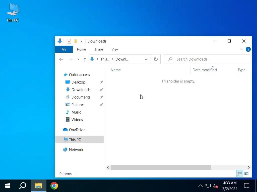Image resolution: width=257 pixels, height=192 pixels.
Task: Click the network status tray icon
Action: pyautogui.click(x=208, y=186)
